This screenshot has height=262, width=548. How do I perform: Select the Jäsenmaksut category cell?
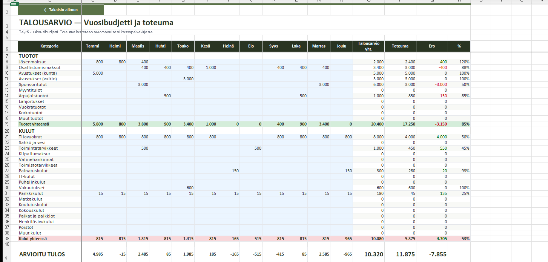(x=49, y=62)
